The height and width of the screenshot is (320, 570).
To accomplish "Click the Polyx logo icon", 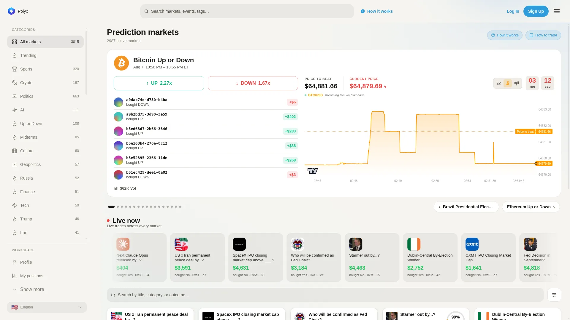I will click(x=11, y=11).
